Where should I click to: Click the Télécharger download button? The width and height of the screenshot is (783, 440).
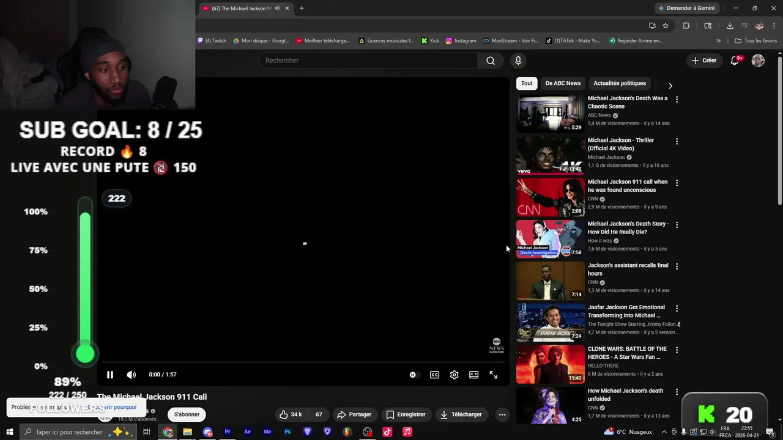pyautogui.click(x=461, y=414)
